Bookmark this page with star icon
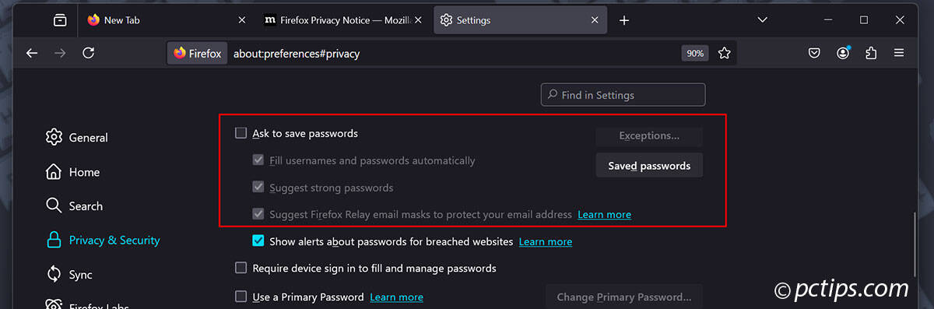 pos(725,53)
